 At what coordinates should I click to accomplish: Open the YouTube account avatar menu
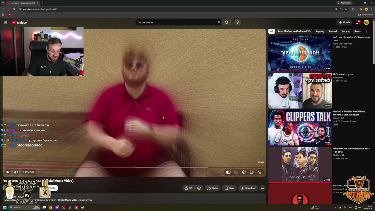click(x=366, y=22)
